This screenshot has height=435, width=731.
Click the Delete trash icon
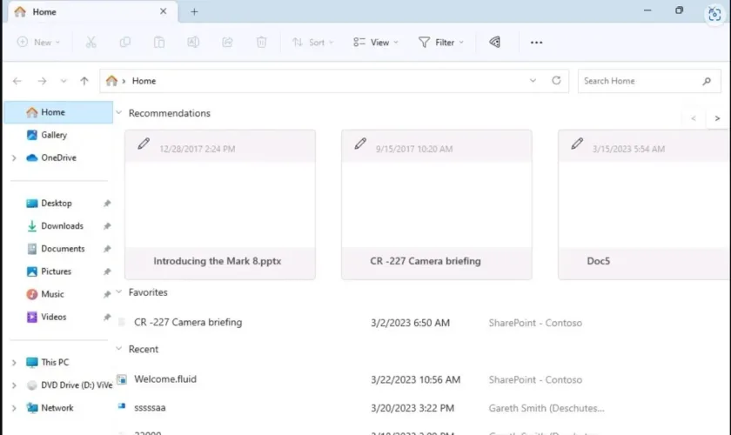[262, 43]
